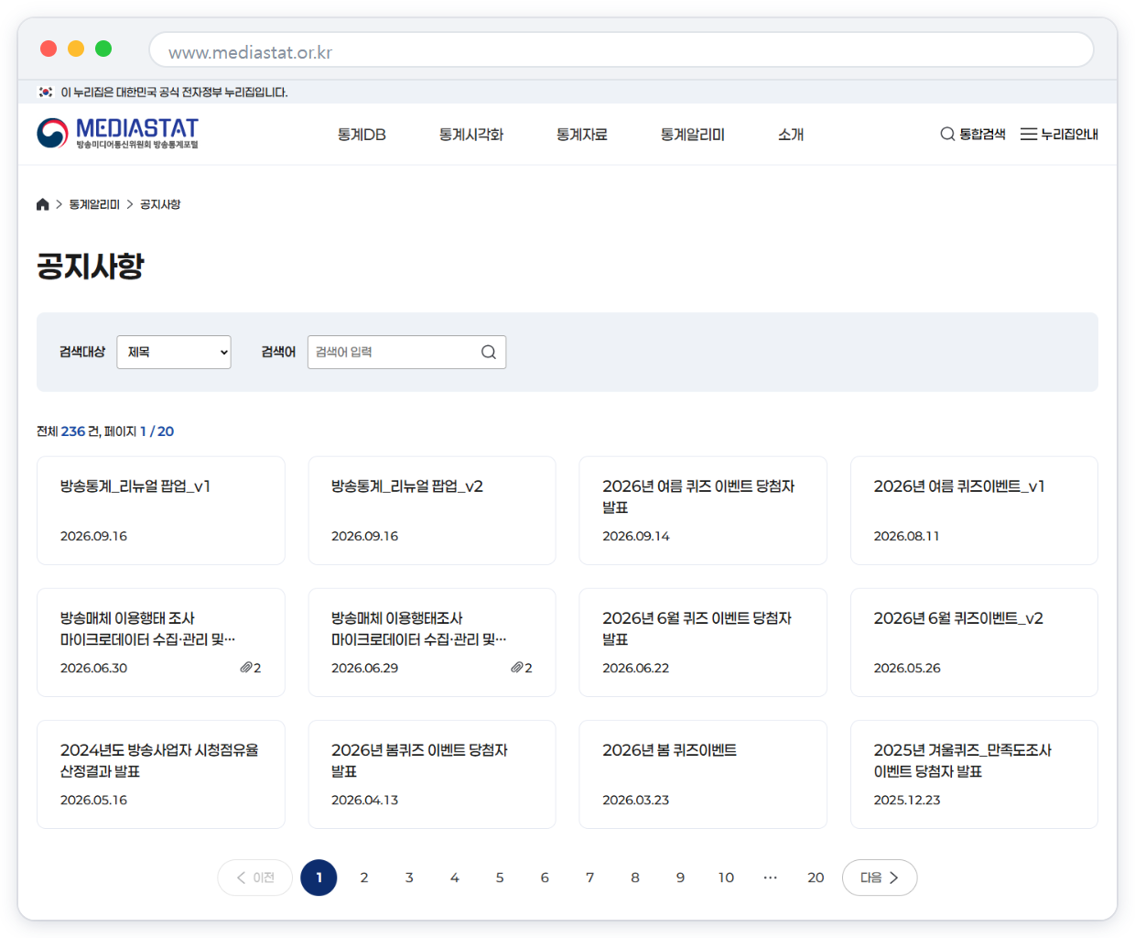Select current page 1 in pagination
1135x938 pixels.
pos(319,878)
